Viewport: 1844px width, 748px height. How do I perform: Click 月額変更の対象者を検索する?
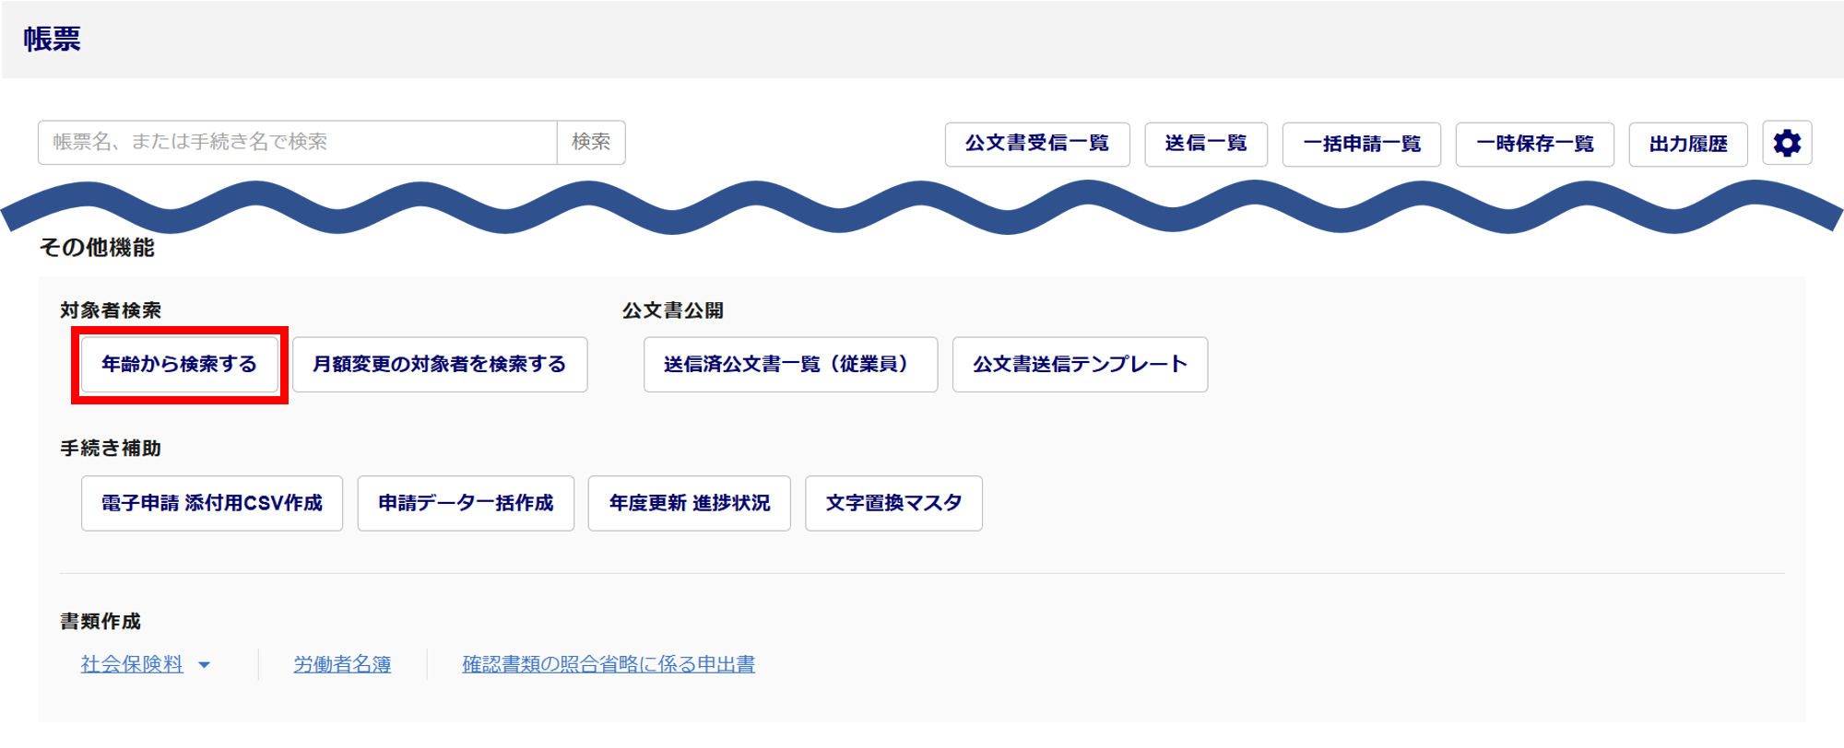click(440, 365)
